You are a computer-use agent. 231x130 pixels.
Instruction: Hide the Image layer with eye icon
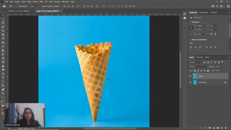190,76
